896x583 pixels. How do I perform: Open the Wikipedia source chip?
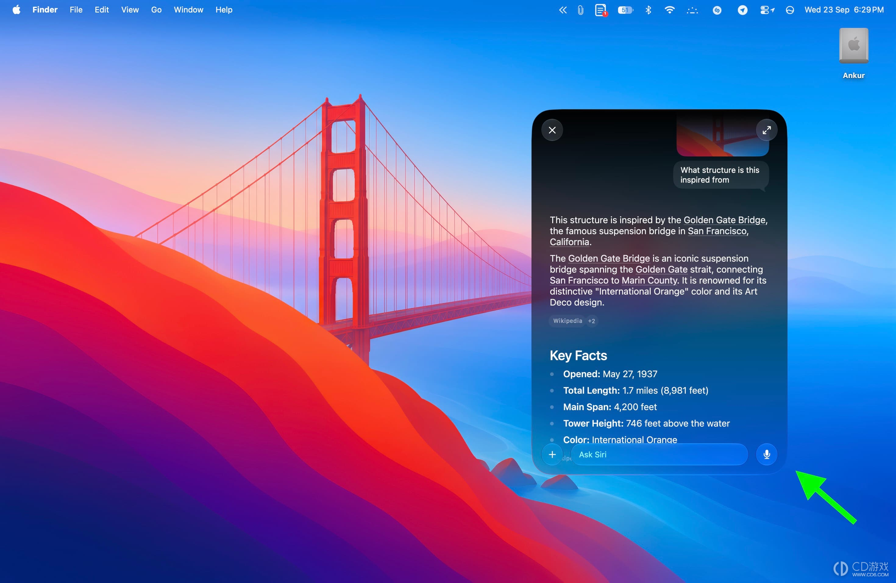pos(567,321)
